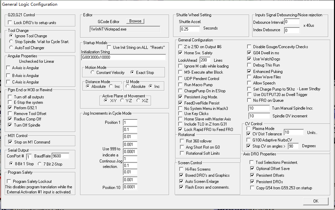This screenshot has height=210, width=335.
Task: Uncheck Auto Screen Enlarge
Action: pos(181,181)
